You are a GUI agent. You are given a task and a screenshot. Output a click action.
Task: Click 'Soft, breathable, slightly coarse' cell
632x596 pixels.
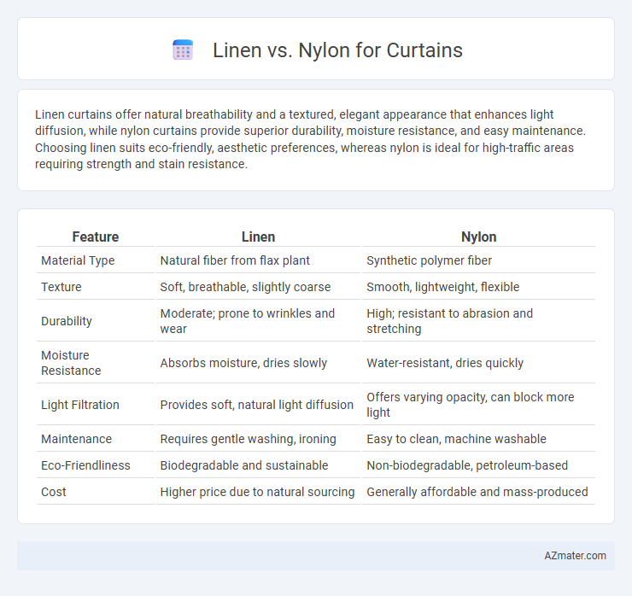click(245, 287)
